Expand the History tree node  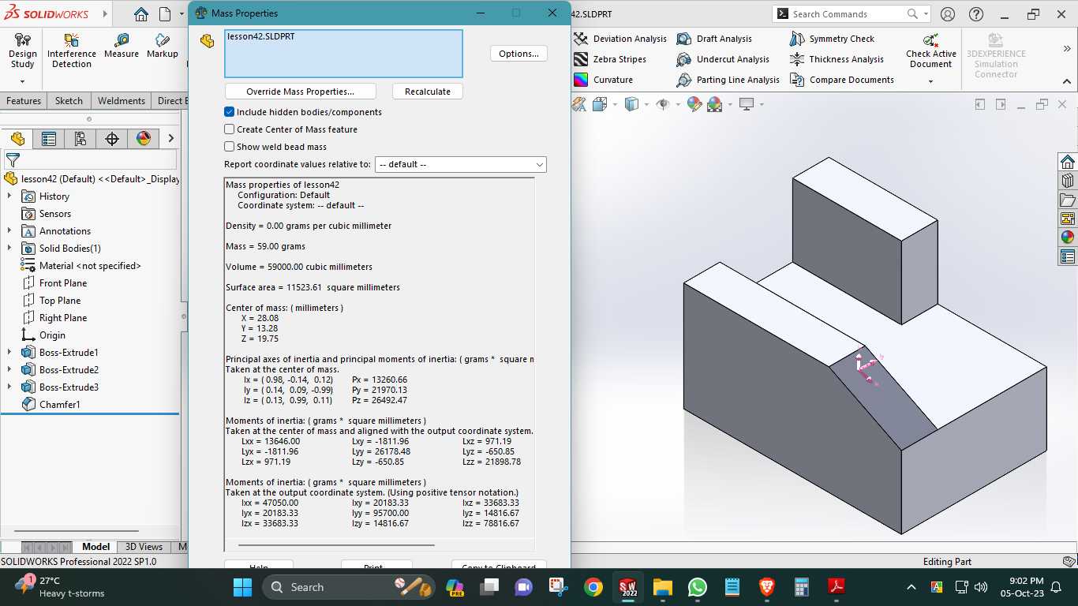(x=9, y=196)
